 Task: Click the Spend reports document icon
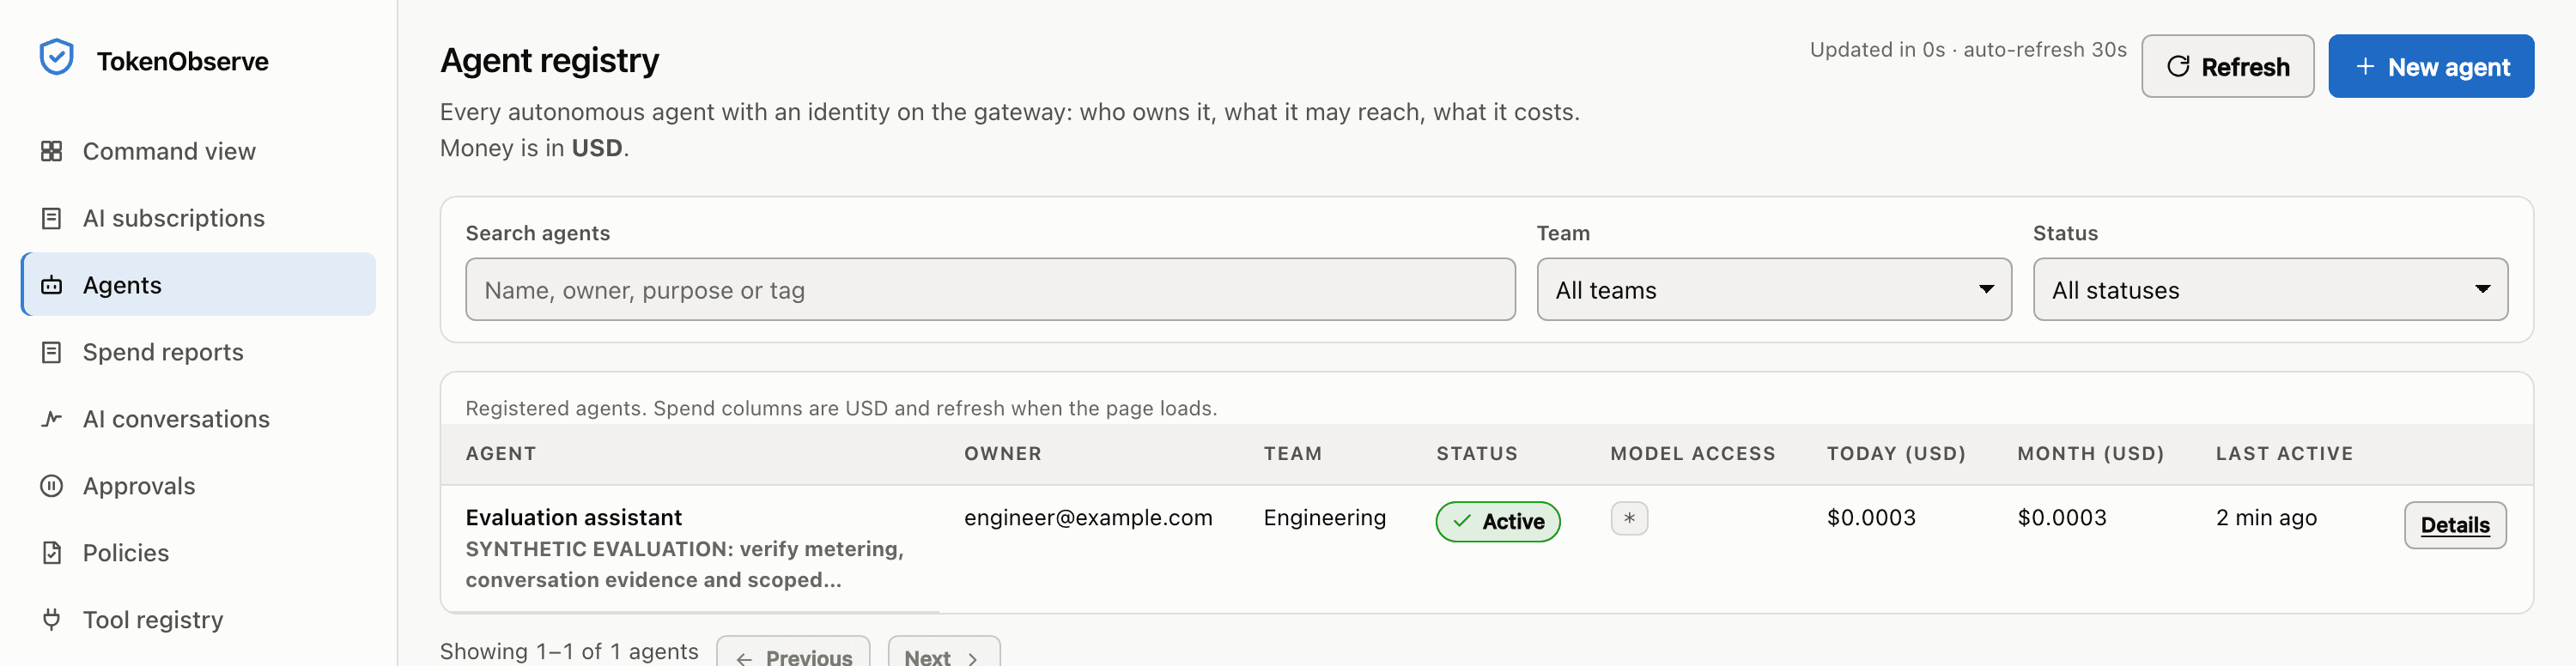tap(51, 352)
